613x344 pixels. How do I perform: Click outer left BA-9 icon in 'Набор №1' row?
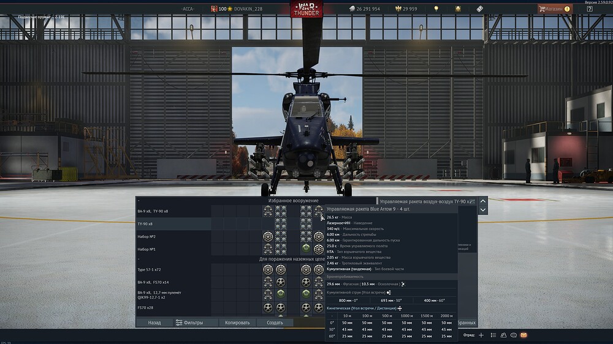click(x=268, y=249)
